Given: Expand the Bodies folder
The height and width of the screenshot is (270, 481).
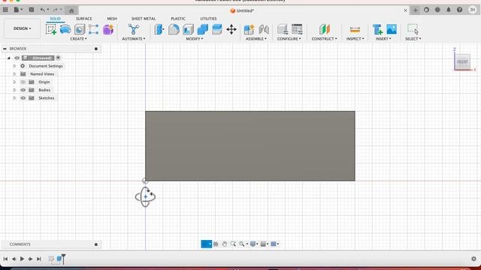Looking at the screenshot, I should point(14,90).
